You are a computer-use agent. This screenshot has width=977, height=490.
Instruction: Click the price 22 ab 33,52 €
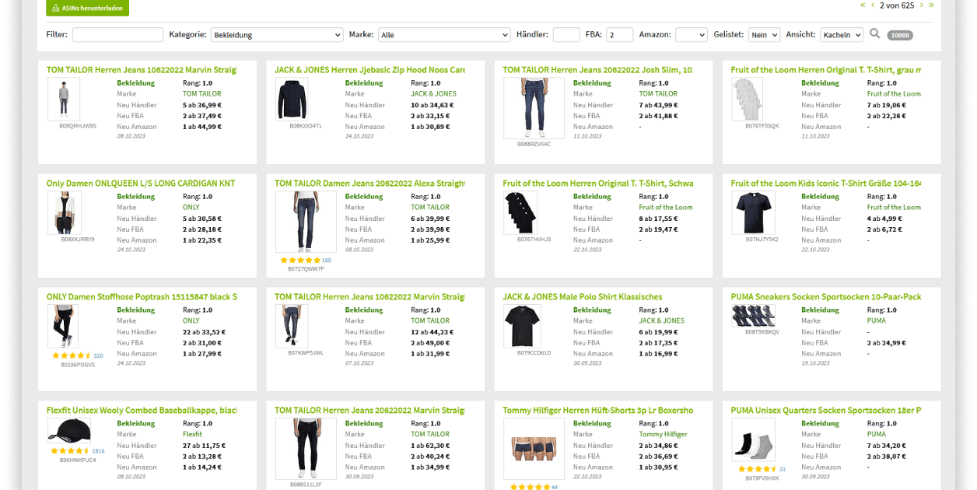204,332
